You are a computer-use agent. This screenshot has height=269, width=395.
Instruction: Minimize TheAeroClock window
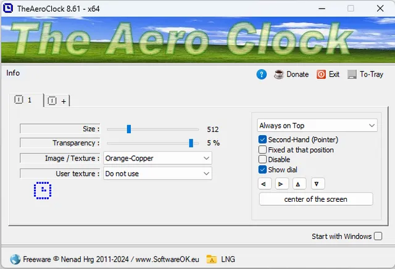tap(322, 9)
